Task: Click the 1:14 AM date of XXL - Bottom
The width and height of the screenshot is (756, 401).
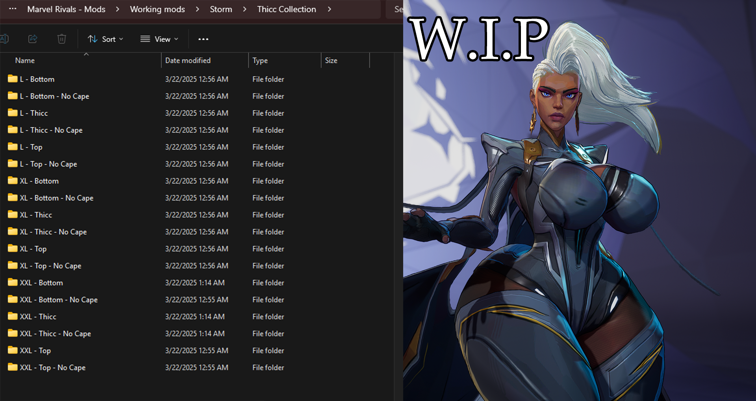Action: [195, 282]
